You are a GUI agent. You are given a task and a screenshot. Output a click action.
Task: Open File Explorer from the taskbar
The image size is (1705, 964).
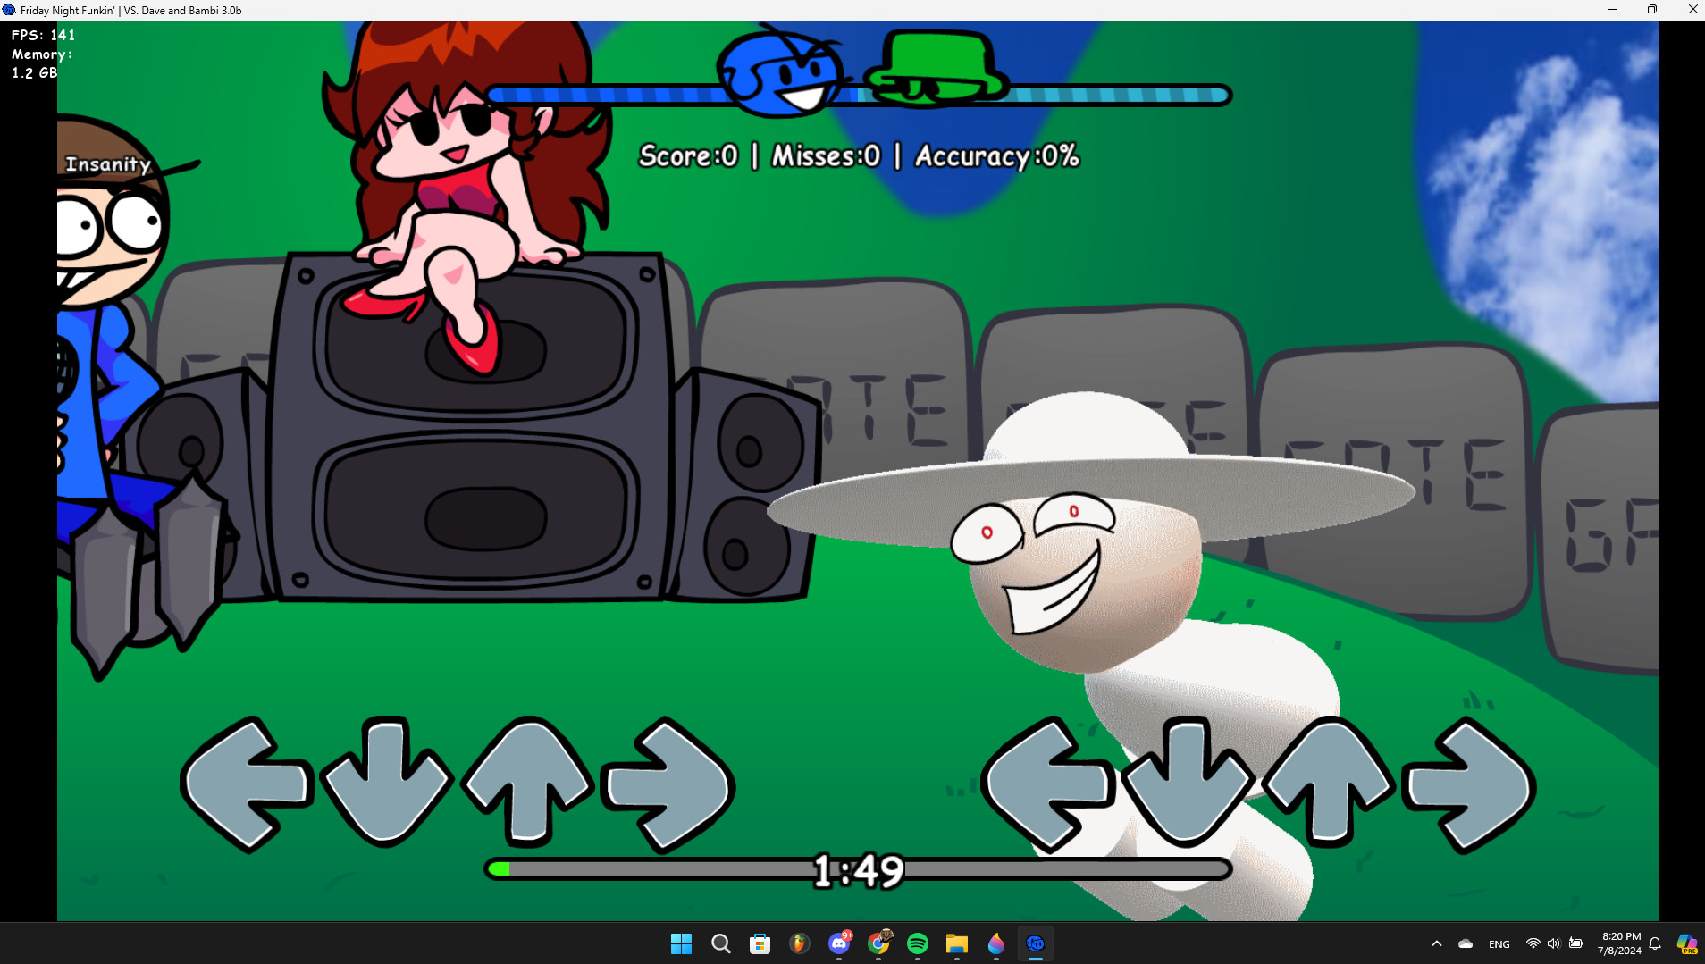[957, 943]
